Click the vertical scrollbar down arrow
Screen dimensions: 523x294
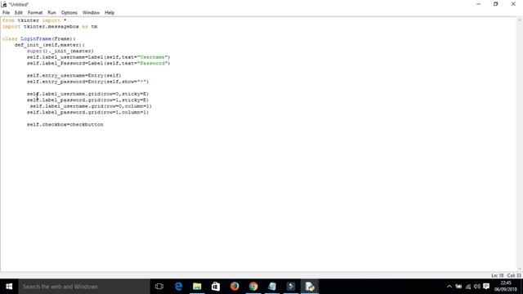520,269
